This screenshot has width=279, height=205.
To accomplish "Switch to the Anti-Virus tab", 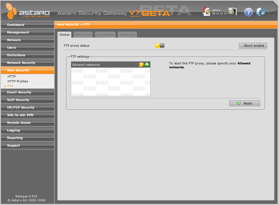I will (x=83, y=35).
